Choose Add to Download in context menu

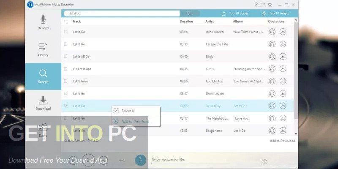(136, 121)
